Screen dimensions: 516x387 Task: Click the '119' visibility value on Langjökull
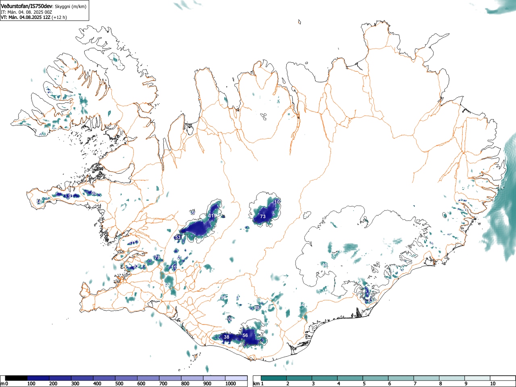[x=212, y=216]
